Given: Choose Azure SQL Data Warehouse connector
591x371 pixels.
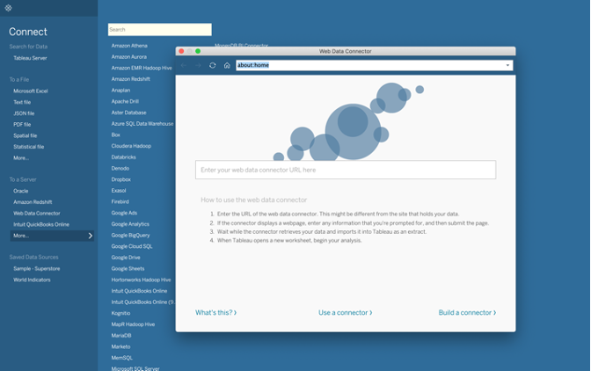Looking at the screenshot, I should pos(142,124).
